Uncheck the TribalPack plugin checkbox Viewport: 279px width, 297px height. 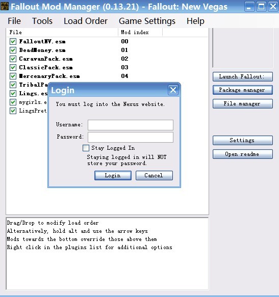[13, 85]
